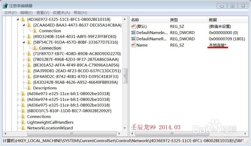Collapse the {4D36E972-E325-11CE-BFC1-08002BE10318} key

coord(18,19)
